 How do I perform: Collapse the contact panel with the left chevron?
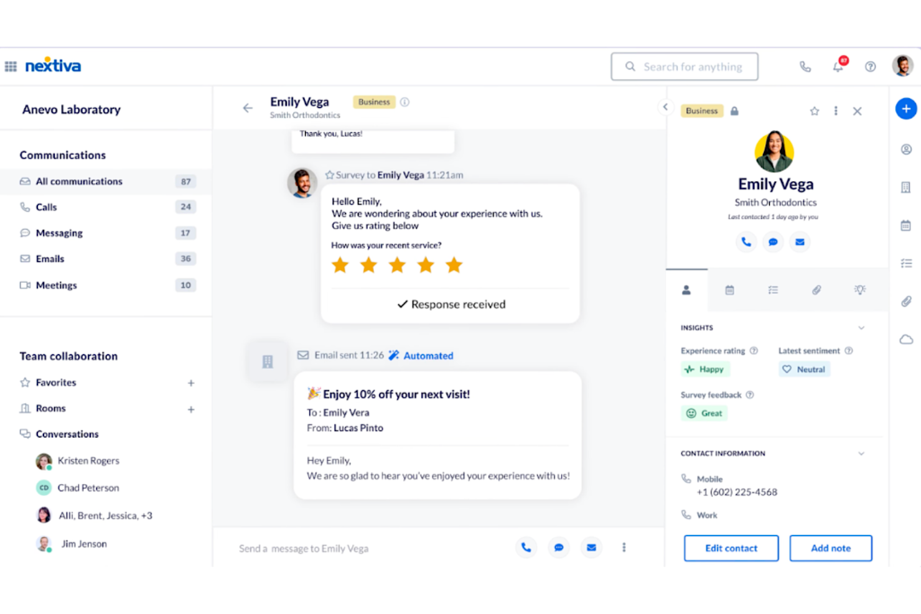click(665, 107)
